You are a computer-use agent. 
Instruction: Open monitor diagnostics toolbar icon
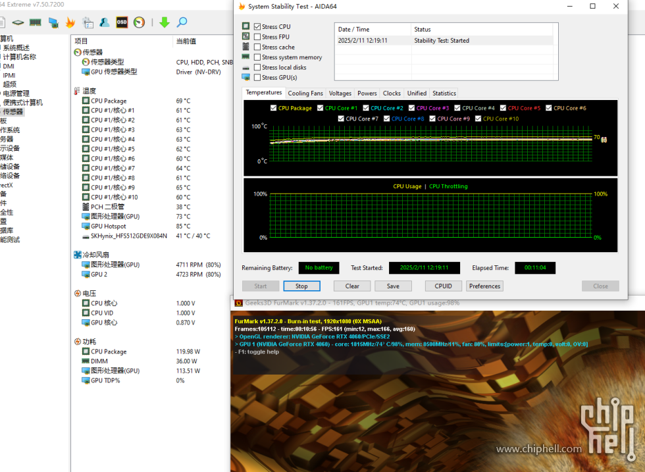click(x=53, y=22)
